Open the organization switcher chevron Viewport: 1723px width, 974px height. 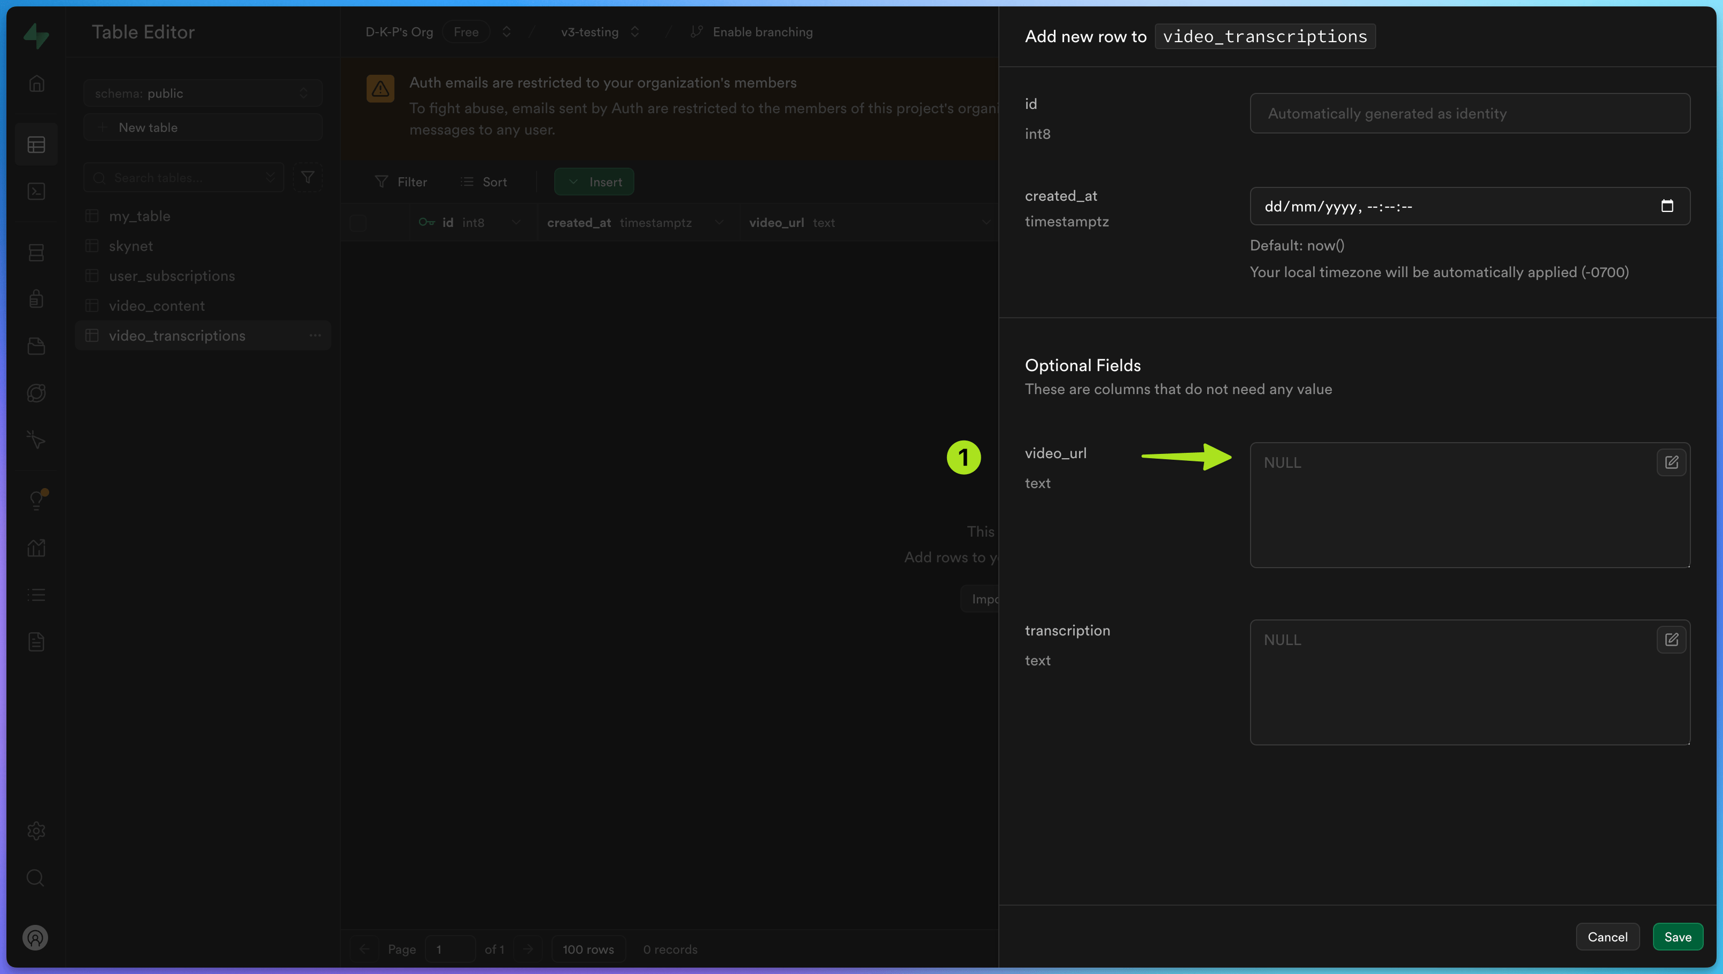(507, 32)
